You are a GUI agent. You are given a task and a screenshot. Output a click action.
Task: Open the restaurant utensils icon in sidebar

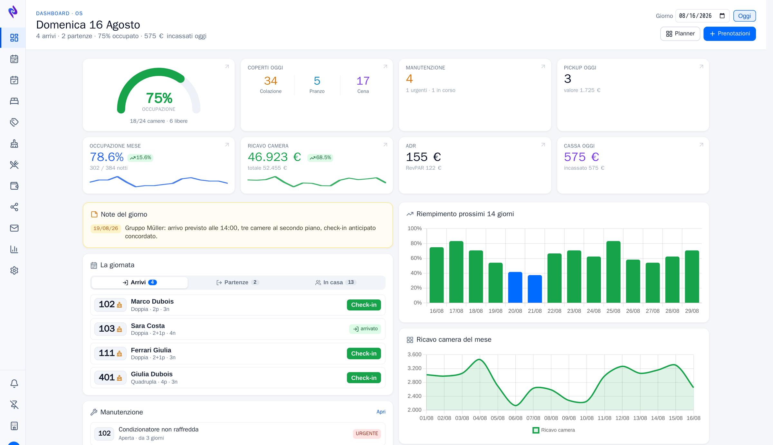point(14,165)
